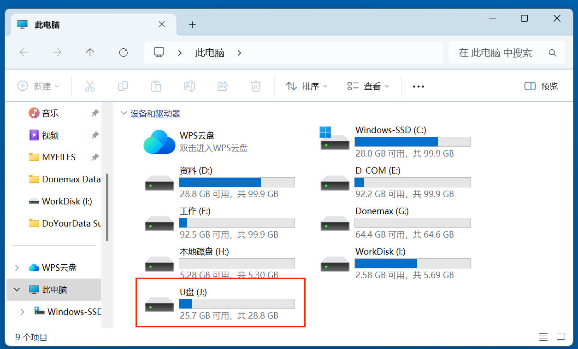Toggle the 预览 preview pane
Screen dimensions: 578x349
540,86
